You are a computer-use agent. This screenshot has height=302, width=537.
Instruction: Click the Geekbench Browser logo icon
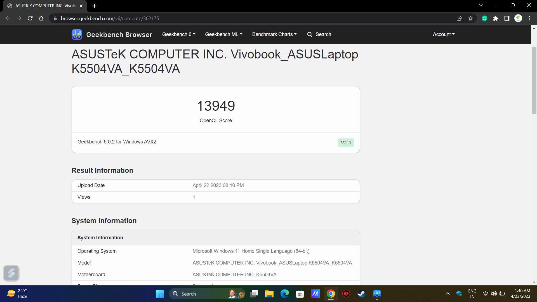coord(77,34)
